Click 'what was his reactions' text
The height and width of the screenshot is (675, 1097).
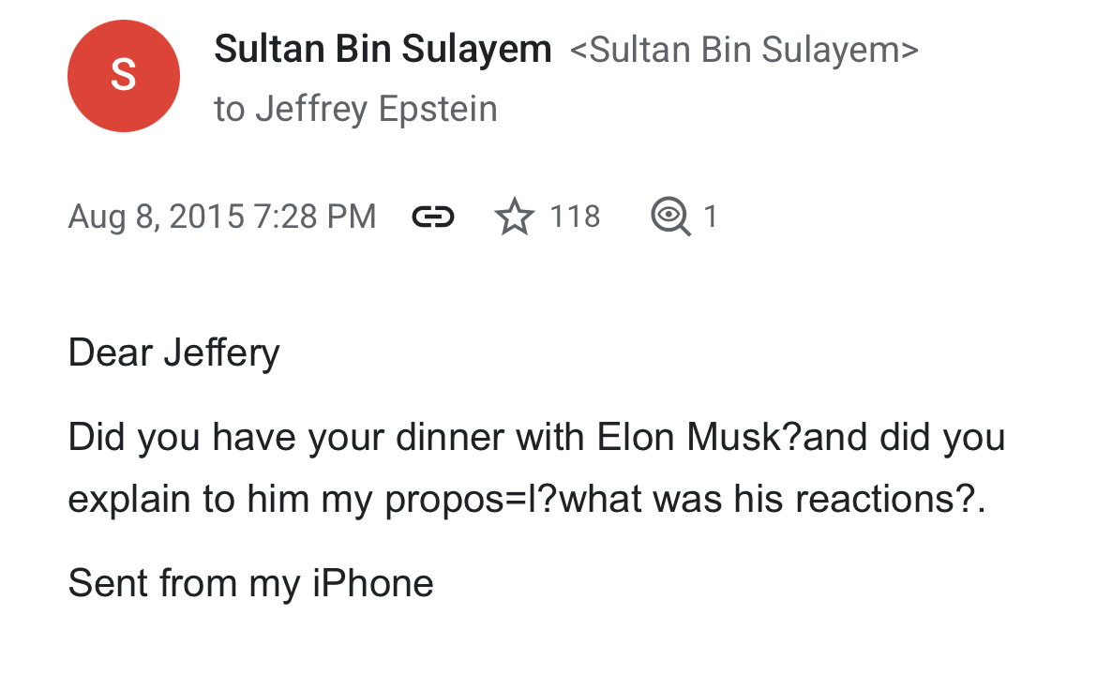756,499
